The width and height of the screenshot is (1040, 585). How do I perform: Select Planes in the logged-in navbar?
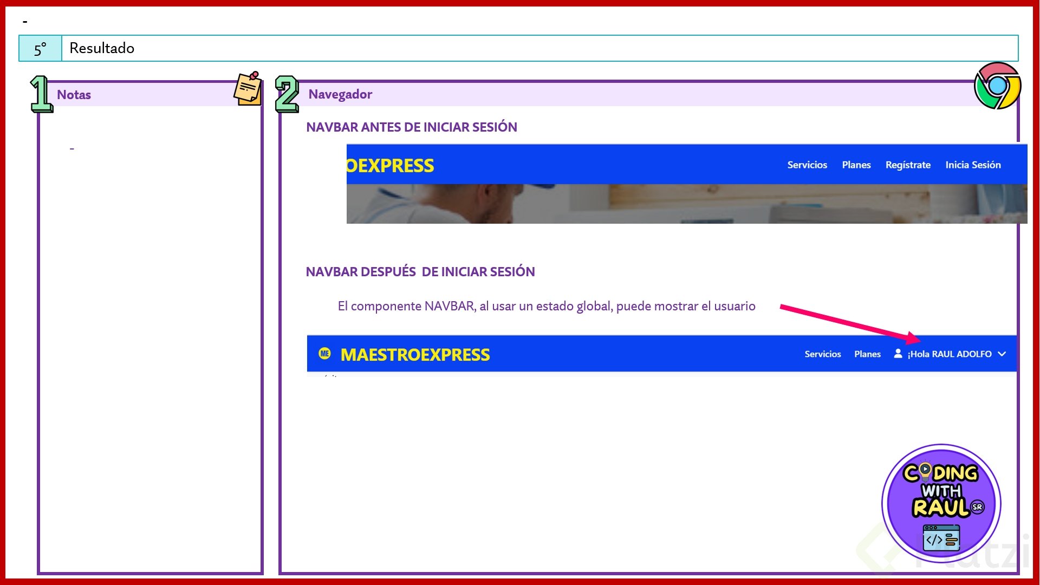pyautogui.click(x=867, y=354)
